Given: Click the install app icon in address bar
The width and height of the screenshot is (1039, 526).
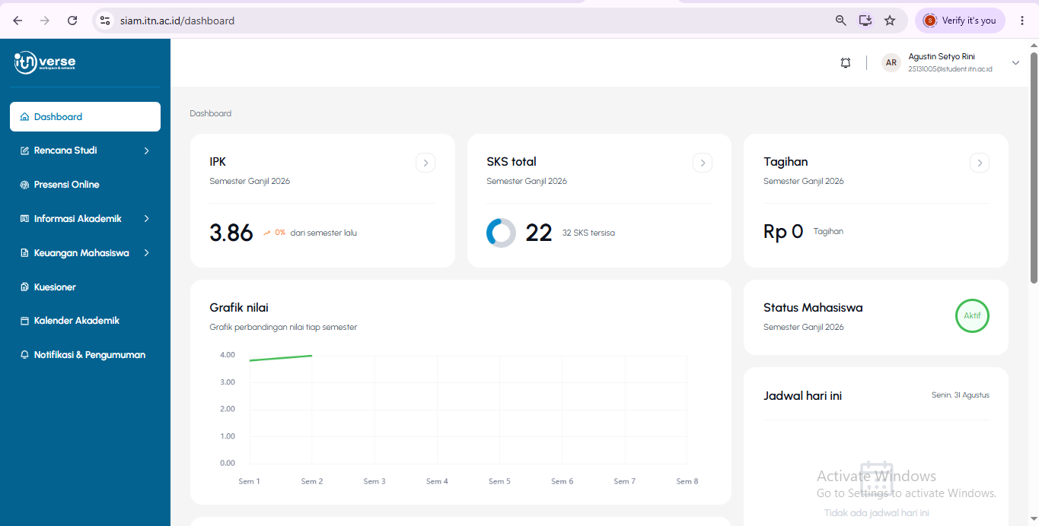Looking at the screenshot, I should (865, 21).
